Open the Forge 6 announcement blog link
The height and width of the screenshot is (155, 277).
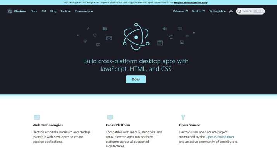coord(191,3)
